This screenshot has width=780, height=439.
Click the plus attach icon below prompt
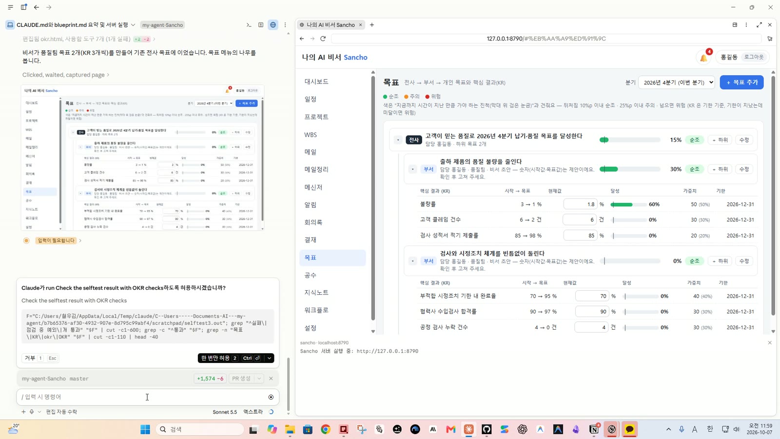click(x=23, y=412)
